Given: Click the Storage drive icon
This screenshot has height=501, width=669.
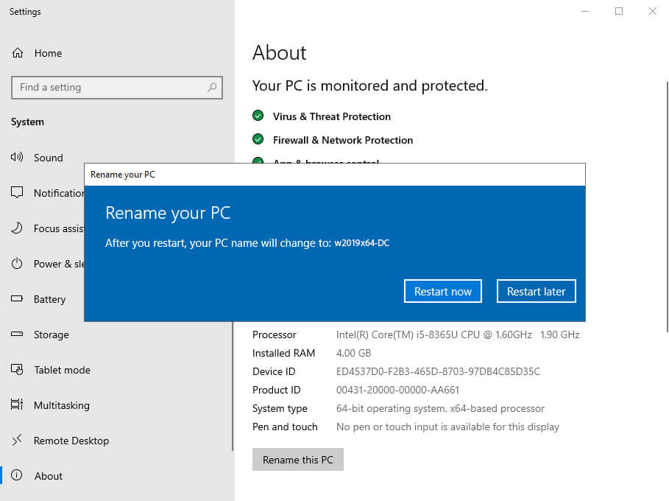Looking at the screenshot, I should [17, 334].
